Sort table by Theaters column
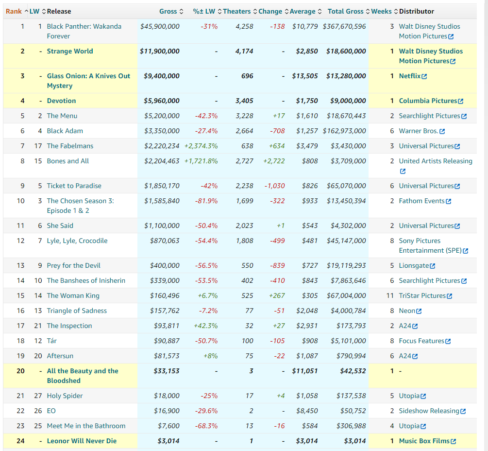Viewport: 488px width, 451px height. click(x=236, y=11)
